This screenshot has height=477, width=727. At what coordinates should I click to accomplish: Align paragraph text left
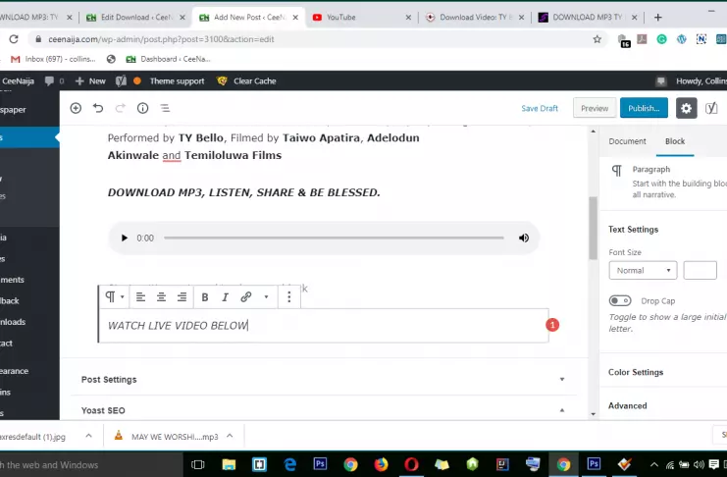coord(140,297)
